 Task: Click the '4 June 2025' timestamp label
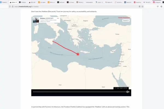coord(121,88)
